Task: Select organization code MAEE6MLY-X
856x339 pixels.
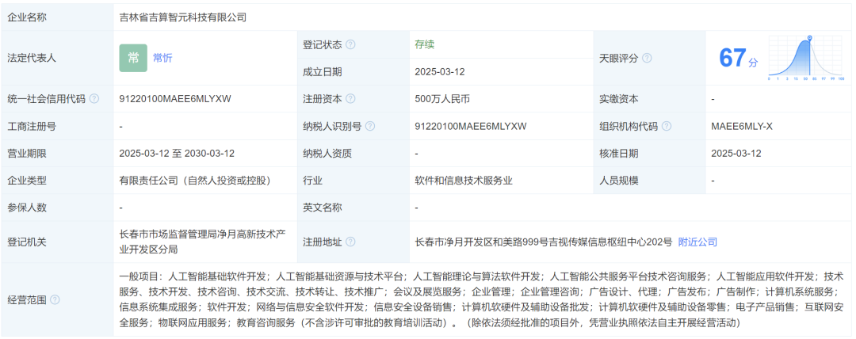Action: point(742,126)
